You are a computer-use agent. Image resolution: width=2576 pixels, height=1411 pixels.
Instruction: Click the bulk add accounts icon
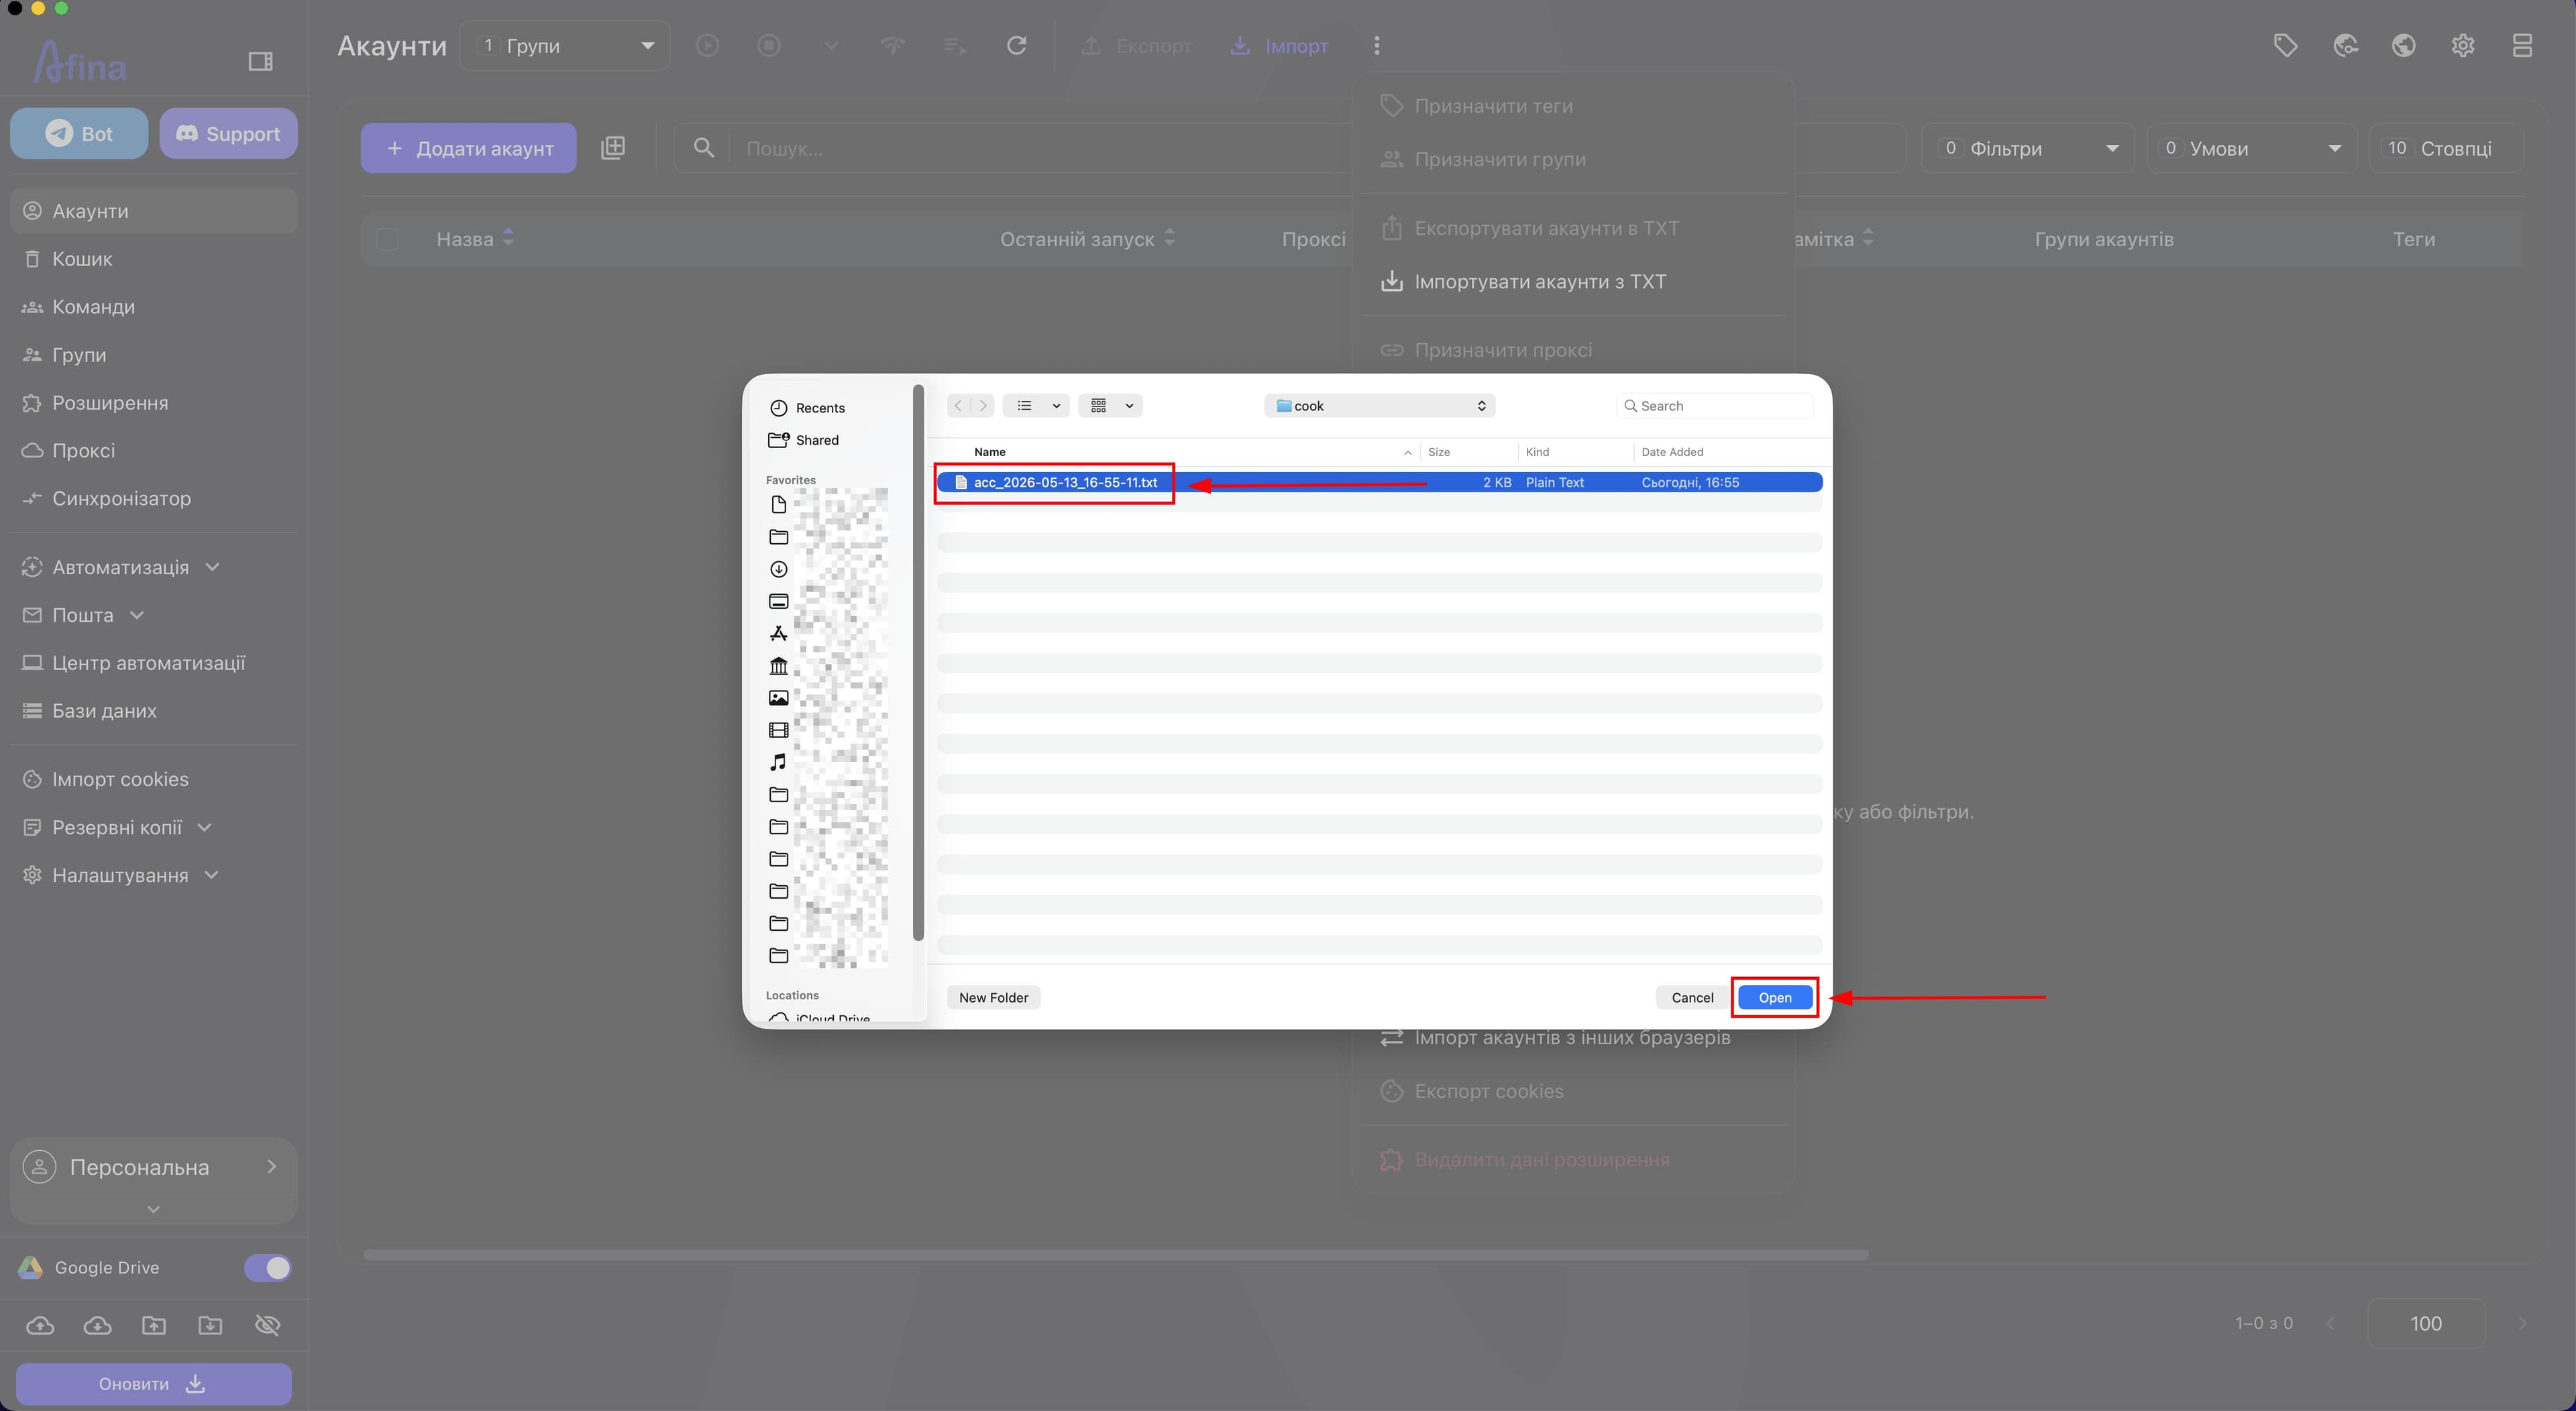(613, 148)
